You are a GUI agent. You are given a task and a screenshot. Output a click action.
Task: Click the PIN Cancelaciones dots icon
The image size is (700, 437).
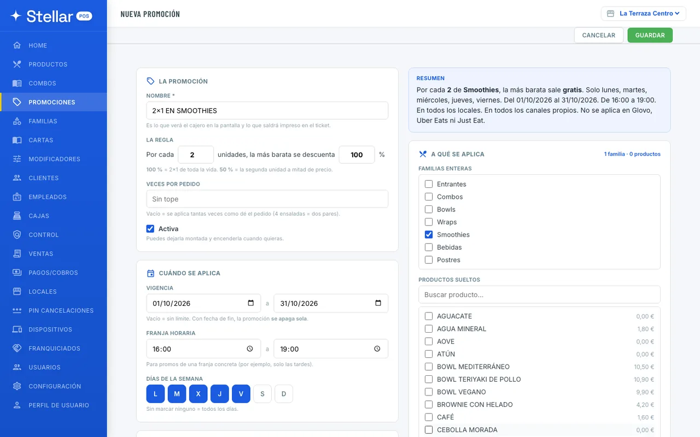[17, 310]
